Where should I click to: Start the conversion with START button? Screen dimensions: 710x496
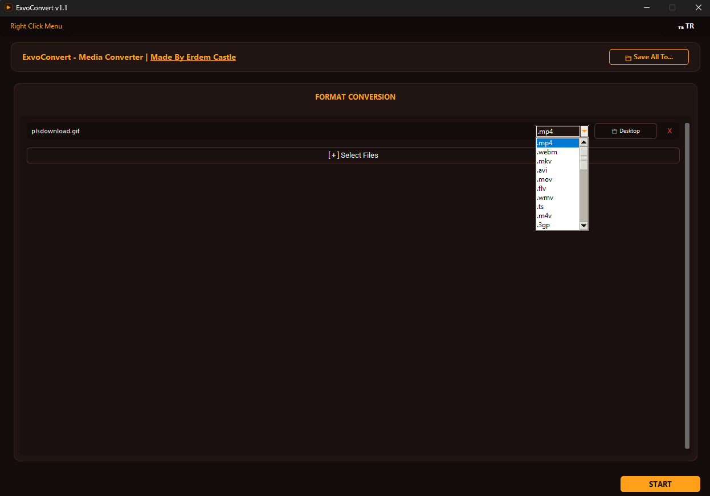(660, 484)
